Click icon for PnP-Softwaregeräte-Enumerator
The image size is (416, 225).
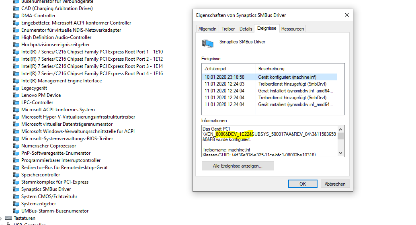[16, 153]
